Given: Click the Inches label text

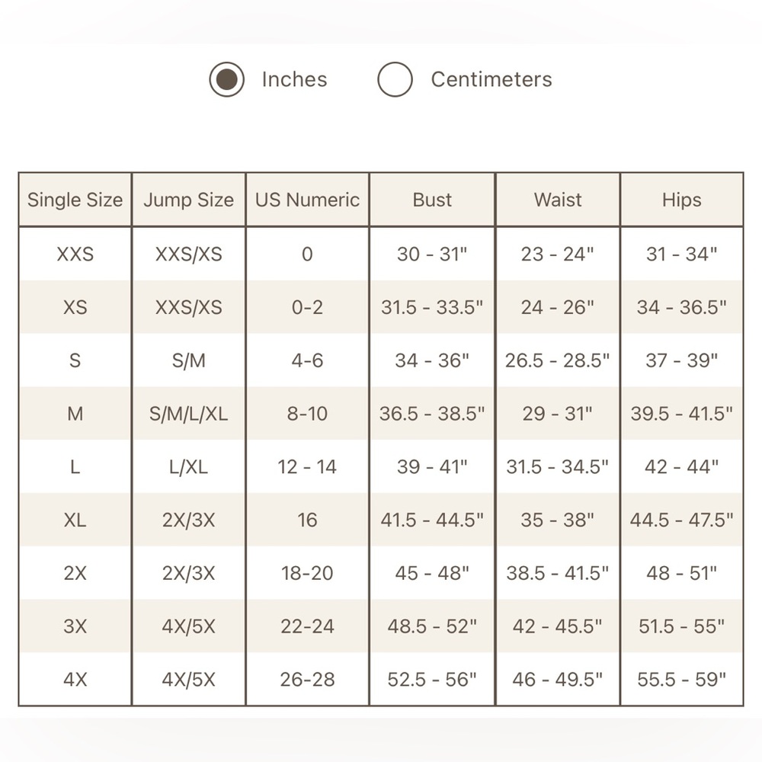Looking at the screenshot, I should [294, 79].
